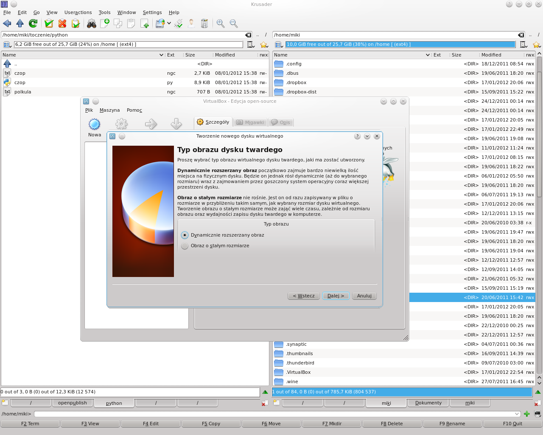Select the polkula file in left panel
The height and width of the screenshot is (435, 543).
click(x=135, y=92)
